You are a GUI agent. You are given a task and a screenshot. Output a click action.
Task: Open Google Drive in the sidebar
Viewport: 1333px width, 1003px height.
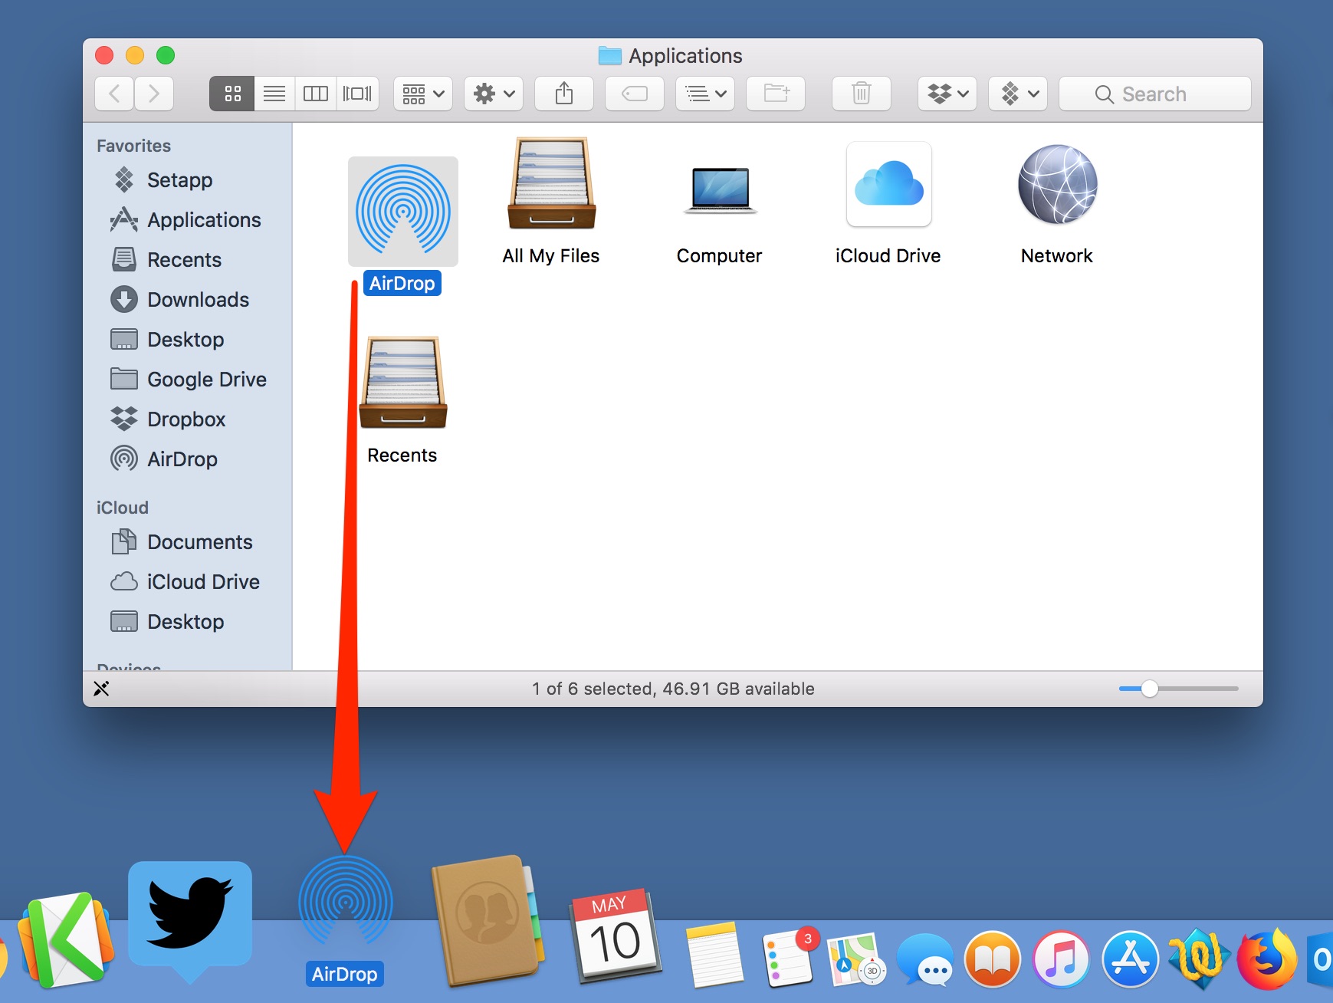tap(206, 380)
